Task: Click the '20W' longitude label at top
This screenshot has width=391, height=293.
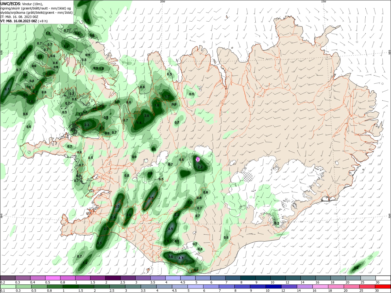Action: pyautogui.click(x=163, y=2)
